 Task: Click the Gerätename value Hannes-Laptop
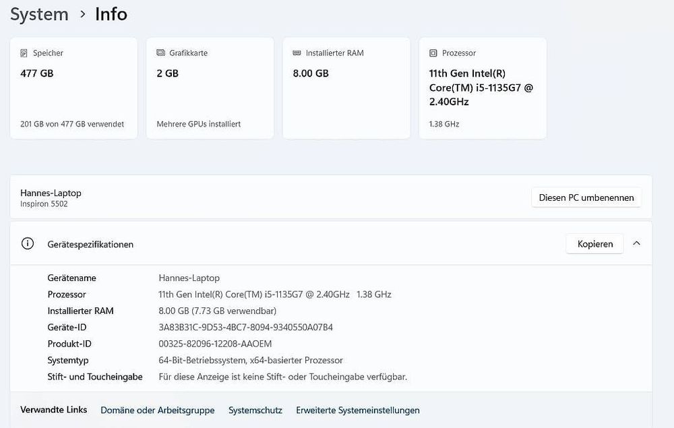pos(189,278)
